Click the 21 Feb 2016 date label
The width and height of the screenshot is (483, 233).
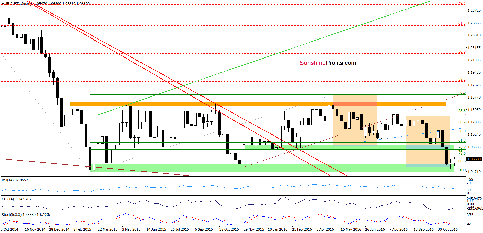pyautogui.click(x=302, y=229)
